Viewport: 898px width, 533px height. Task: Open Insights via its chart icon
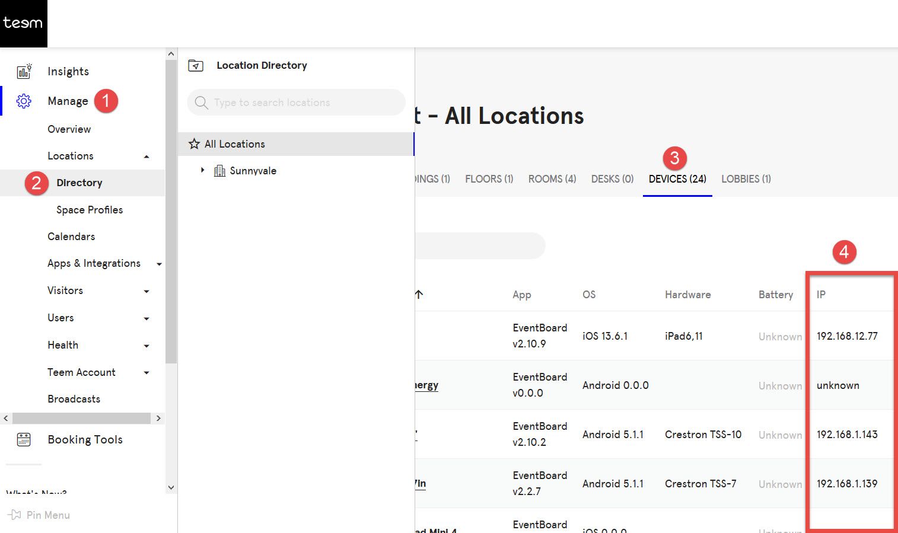pos(24,72)
